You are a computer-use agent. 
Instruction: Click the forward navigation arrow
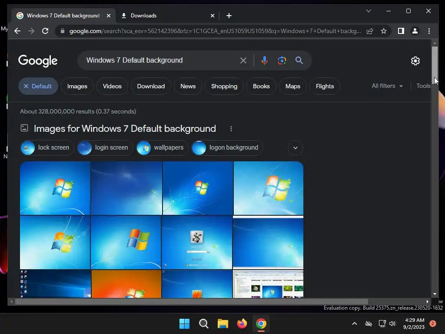pos(31,31)
